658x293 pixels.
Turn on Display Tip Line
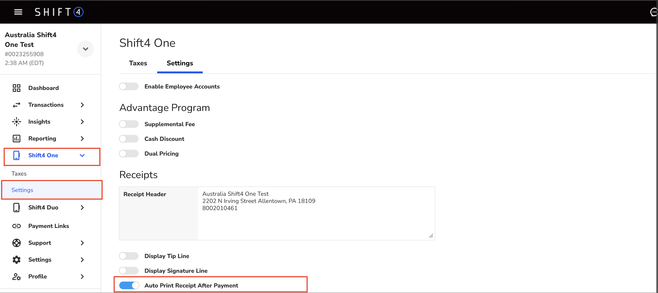point(129,256)
